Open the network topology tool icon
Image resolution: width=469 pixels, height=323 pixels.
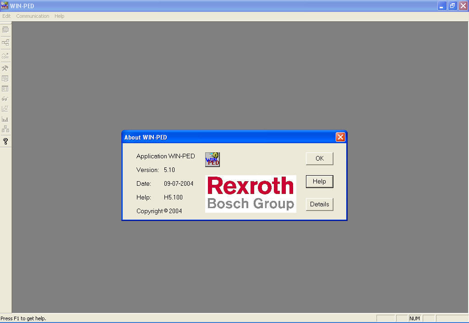(x=5, y=43)
